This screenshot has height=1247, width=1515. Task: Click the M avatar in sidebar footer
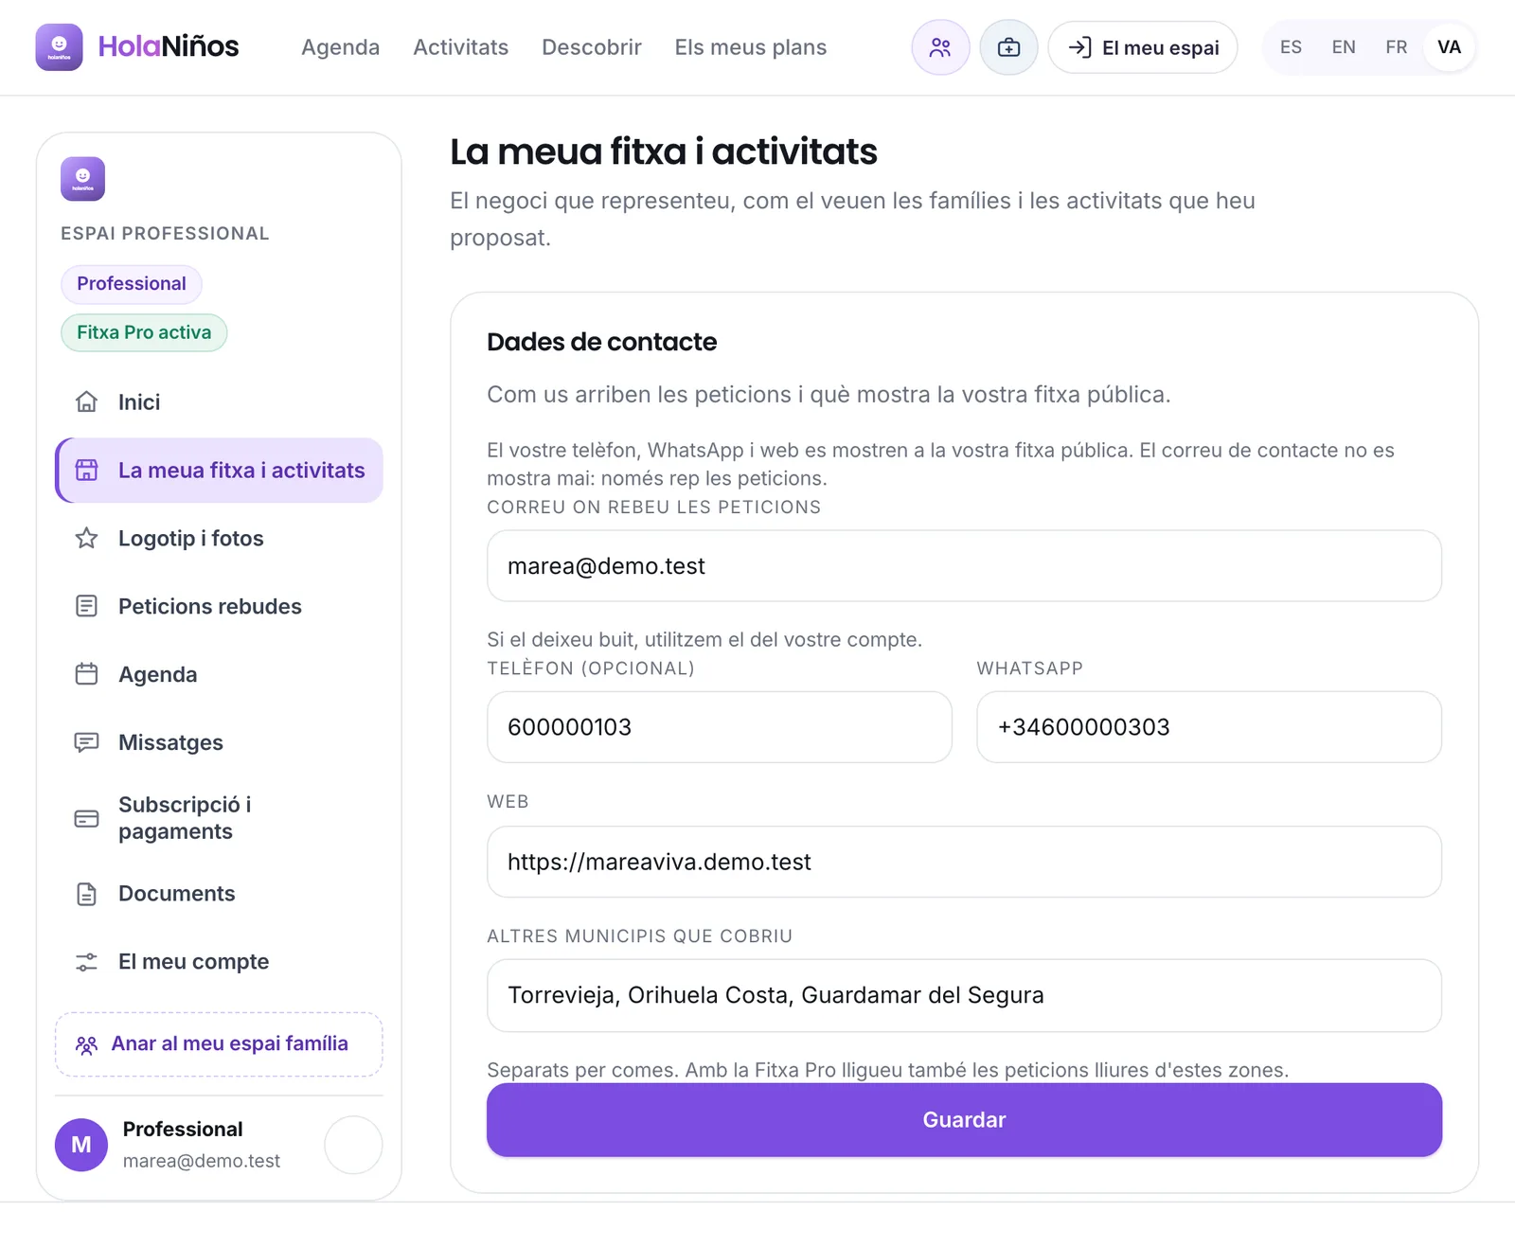(81, 1145)
